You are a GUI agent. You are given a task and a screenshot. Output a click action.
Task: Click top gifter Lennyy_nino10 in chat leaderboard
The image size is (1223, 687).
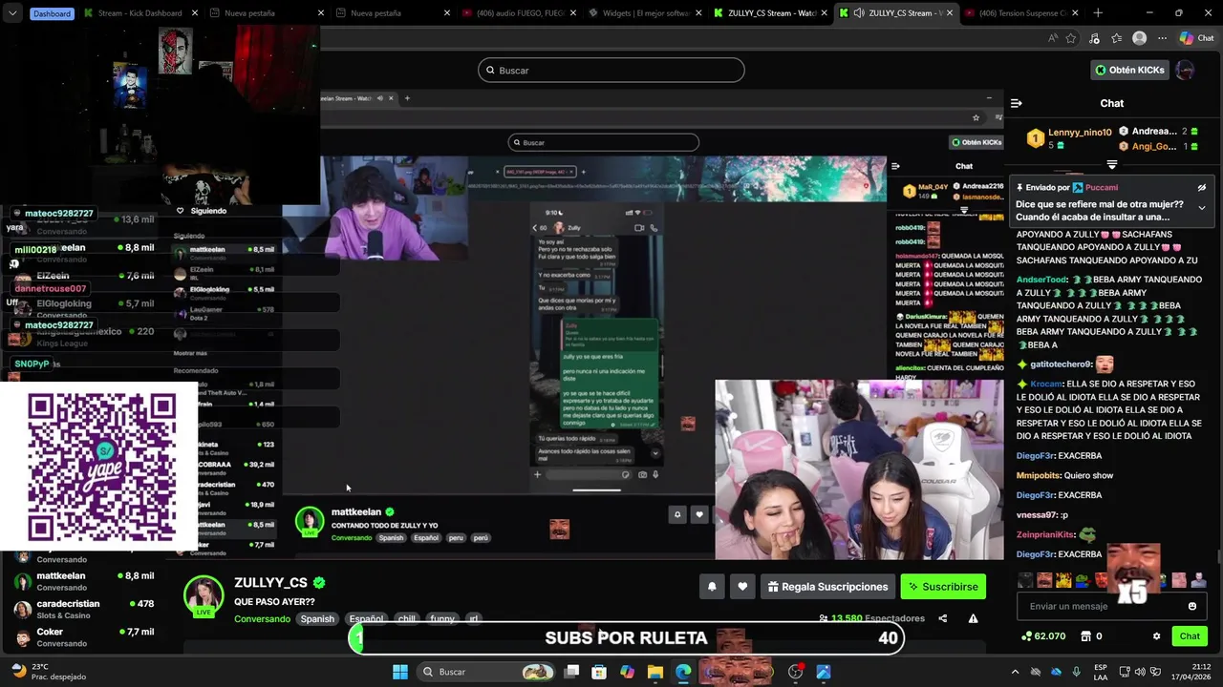tap(1080, 133)
